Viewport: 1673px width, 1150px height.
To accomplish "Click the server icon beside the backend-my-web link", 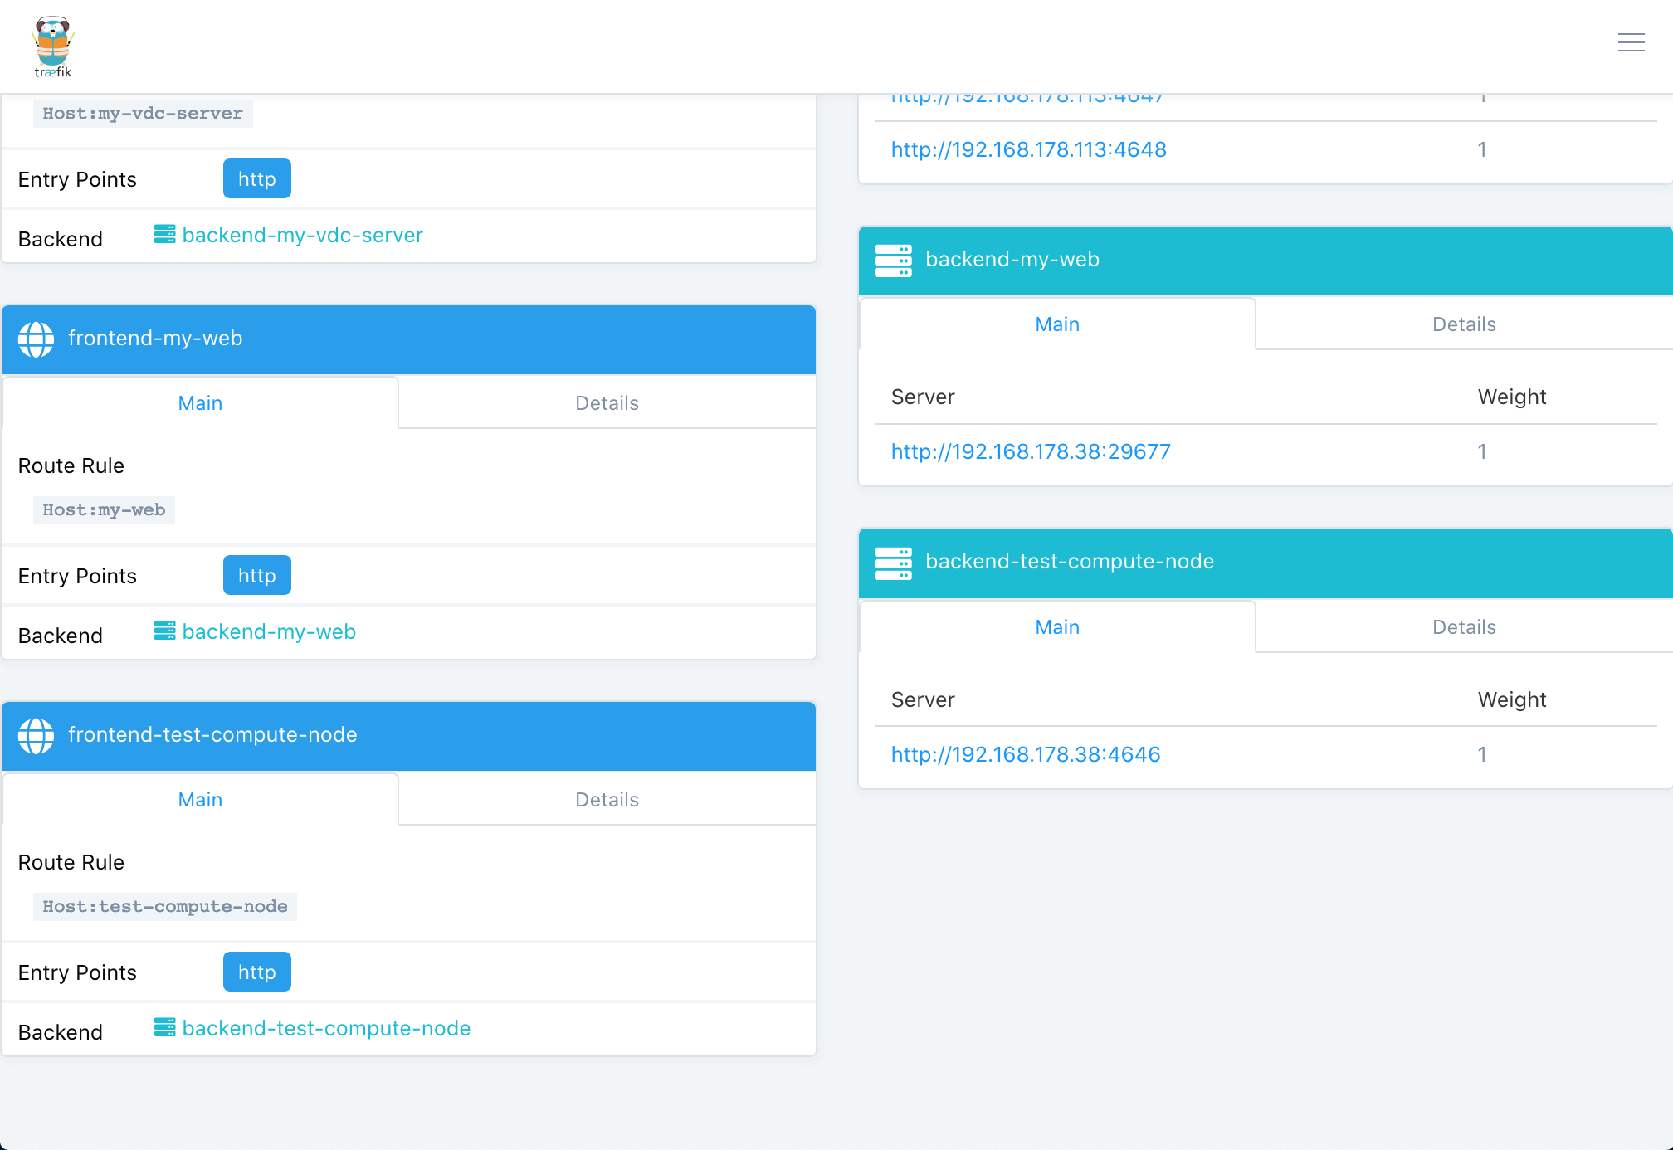I will point(164,631).
